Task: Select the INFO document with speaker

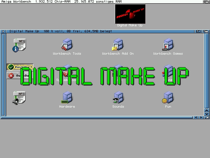Action: pos(19,98)
